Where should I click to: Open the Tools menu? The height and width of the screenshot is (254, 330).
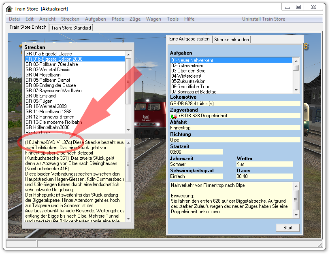point(172,19)
